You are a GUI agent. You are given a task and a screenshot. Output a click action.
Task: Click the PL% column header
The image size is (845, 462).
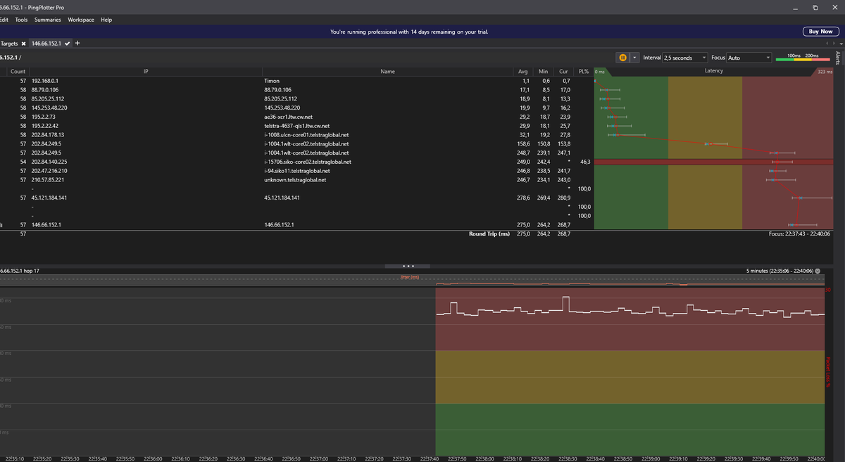click(x=583, y=71)
